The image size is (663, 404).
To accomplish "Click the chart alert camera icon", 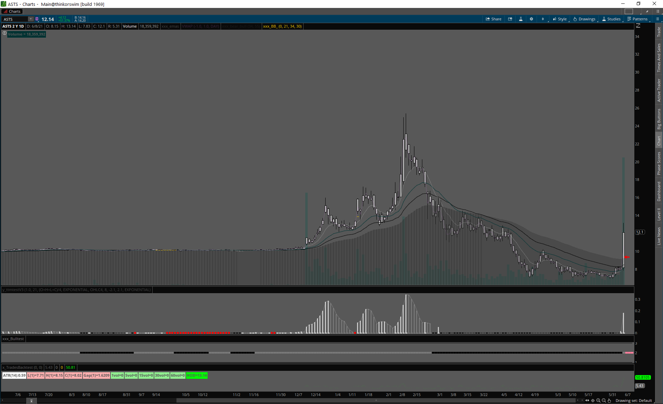I will coord(510,19).
